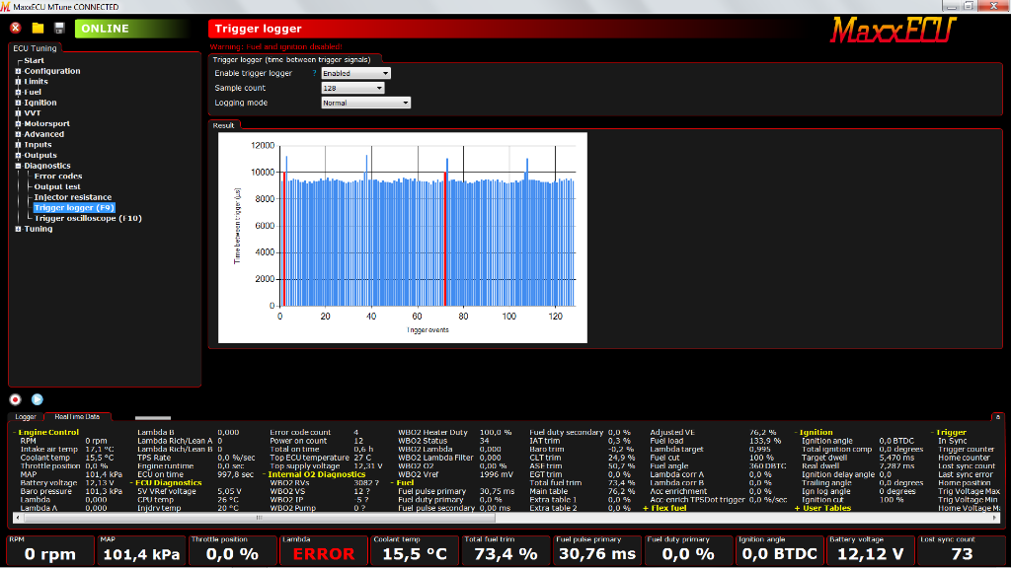The image size is (1011, 568).
Task: Click the Ignition angle gauge showing 0,0 BTDC
Action: (780, 550)
